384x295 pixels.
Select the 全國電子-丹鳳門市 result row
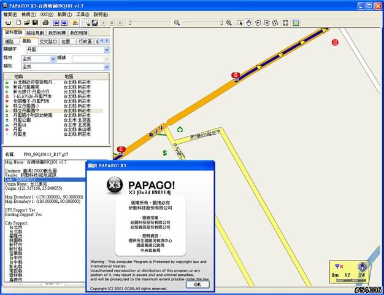(53, 101)
